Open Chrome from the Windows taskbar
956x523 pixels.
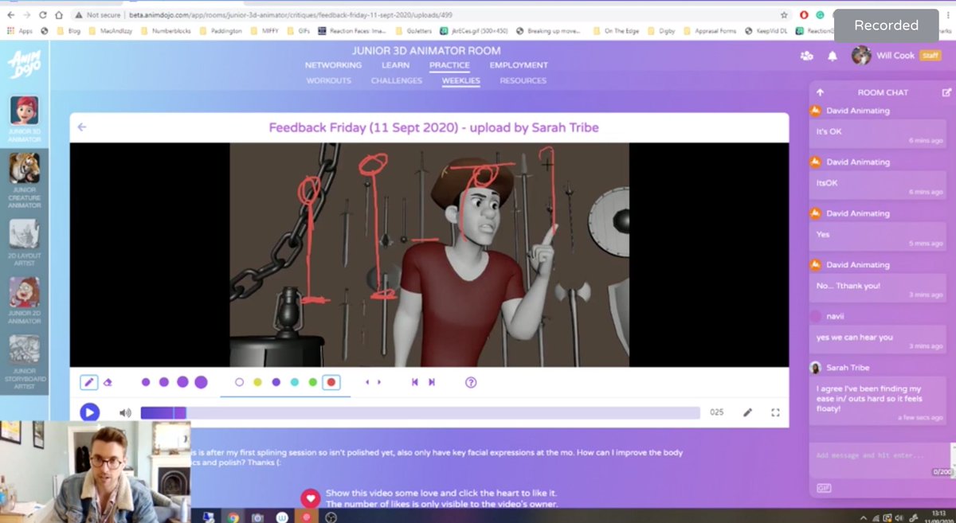point(233,517)
